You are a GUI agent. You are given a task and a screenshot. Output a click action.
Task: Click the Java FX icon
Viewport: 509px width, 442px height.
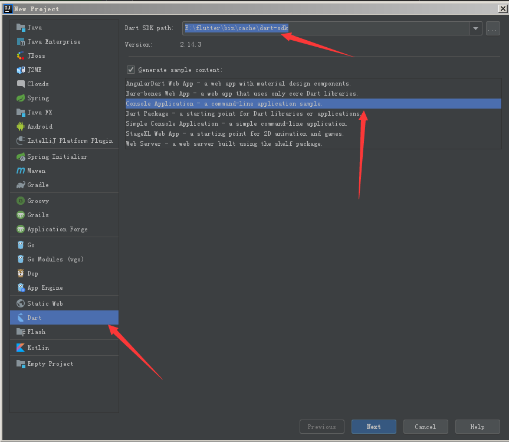pyautogui.click(x=21, y=112)
